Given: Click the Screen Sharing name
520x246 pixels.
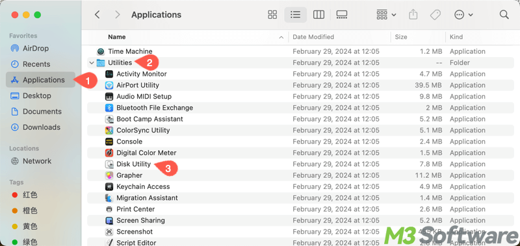Looking at the screenshot, I should pos(140,220).
